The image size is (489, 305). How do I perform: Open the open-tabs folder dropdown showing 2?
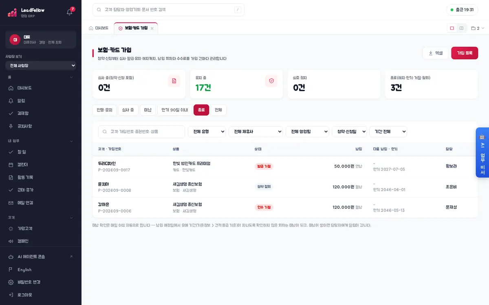[x=478, y=28]
